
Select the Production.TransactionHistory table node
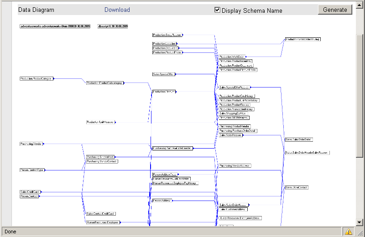tap(236, 109)
